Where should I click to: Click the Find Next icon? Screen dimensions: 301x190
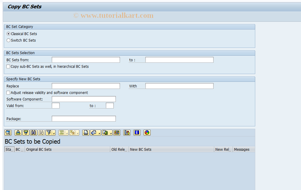[x=41, y=133]
